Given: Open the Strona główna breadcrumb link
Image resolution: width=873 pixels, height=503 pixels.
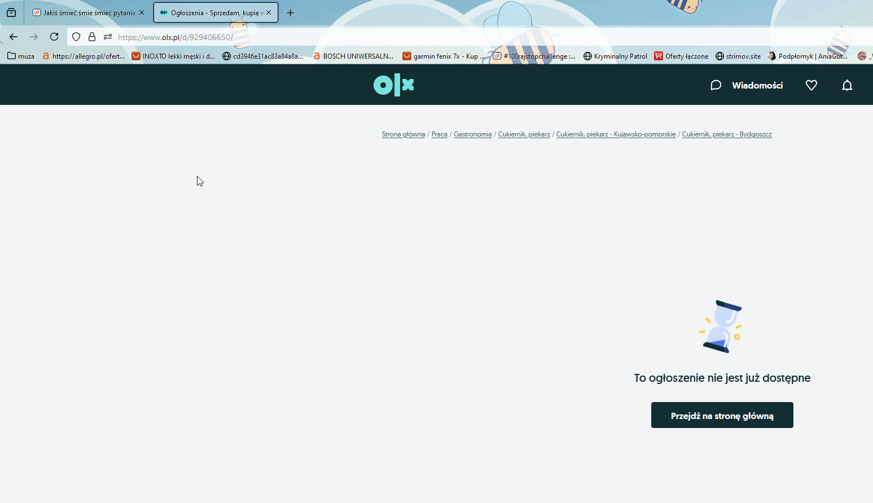Looking at the screenshot, I should point(403,134).
